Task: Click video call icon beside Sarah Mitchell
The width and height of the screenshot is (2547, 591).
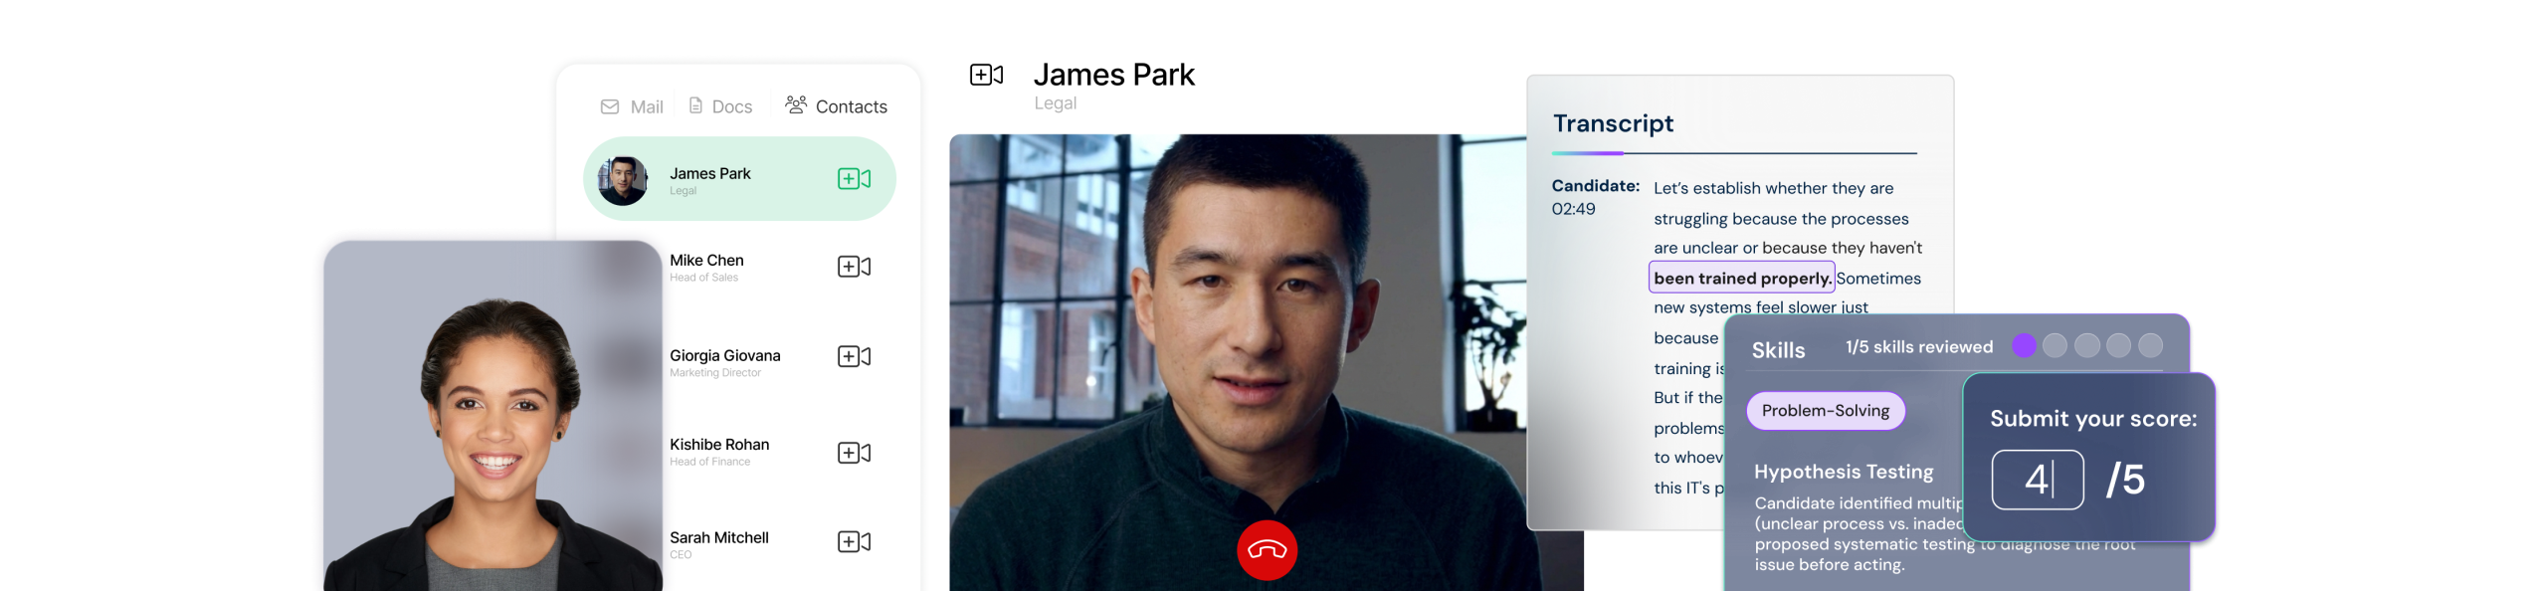Action: [x=854, y=541]
